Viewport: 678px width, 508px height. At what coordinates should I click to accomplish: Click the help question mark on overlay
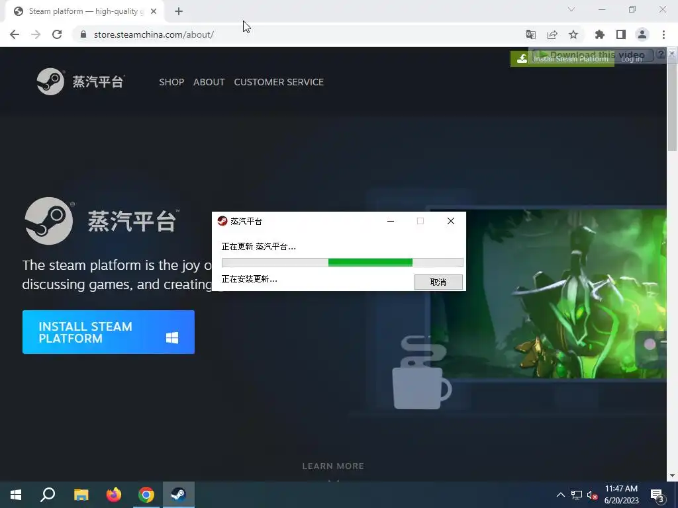661,54
